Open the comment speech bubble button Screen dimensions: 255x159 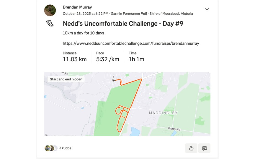204,148
